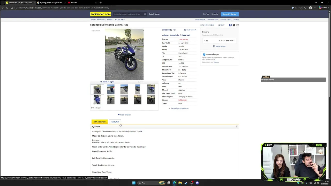Click Ergazi Mah. location link
The width and height of the screenshot is (331, 186).
(186, 35)
